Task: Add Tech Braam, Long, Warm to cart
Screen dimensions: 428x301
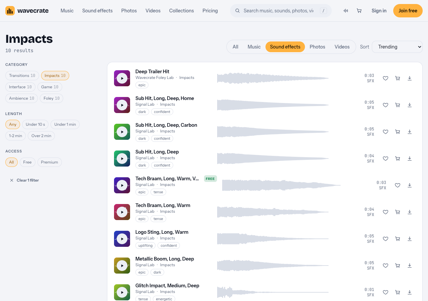Action: click(398, 212)
